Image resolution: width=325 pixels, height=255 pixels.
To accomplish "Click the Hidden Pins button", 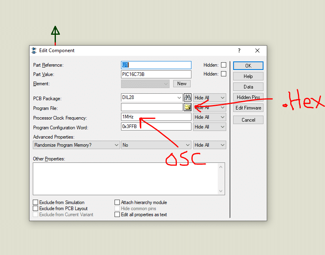I will click(x=248, y=97).
